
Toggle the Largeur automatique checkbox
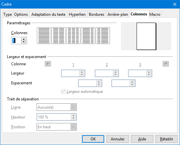coord(63,92)
